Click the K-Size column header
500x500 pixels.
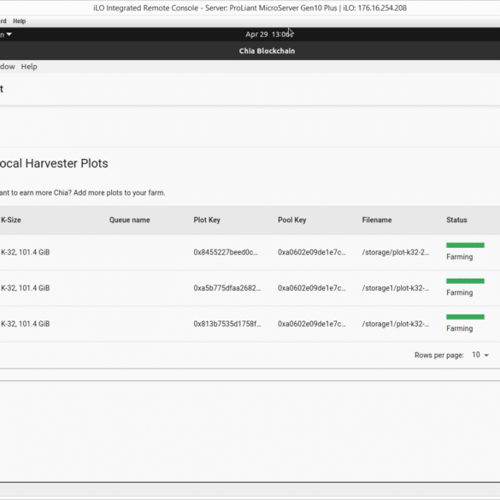tap(11, 220)
